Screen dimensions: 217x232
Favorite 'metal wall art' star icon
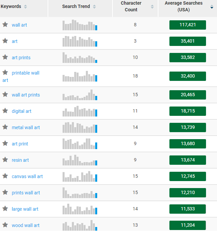coord(5,127)
